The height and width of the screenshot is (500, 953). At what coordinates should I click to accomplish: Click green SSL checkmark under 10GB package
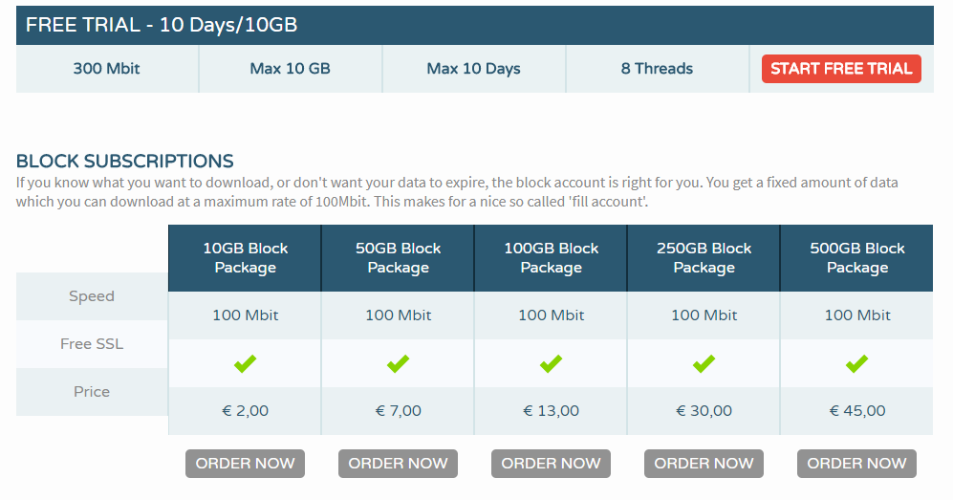click(x=245, y=363)
